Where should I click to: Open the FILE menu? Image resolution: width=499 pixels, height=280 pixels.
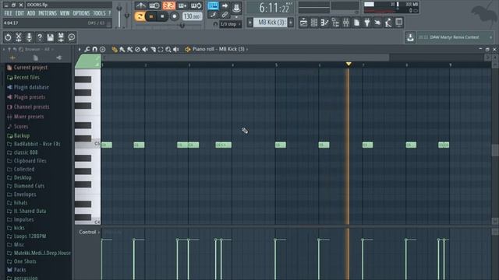click(9, 13)
